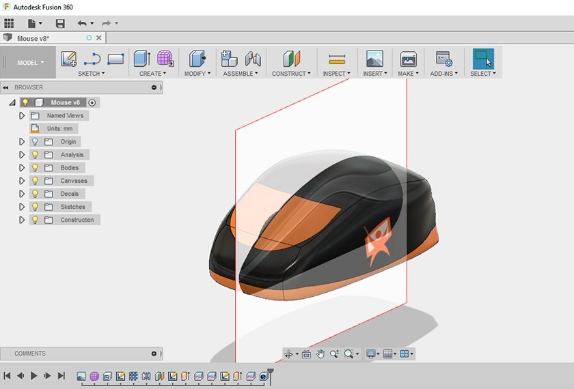The height and width of the screenshot is (389, 574).
Task: Expand the Sketches folder in browser
Action: 22,207
